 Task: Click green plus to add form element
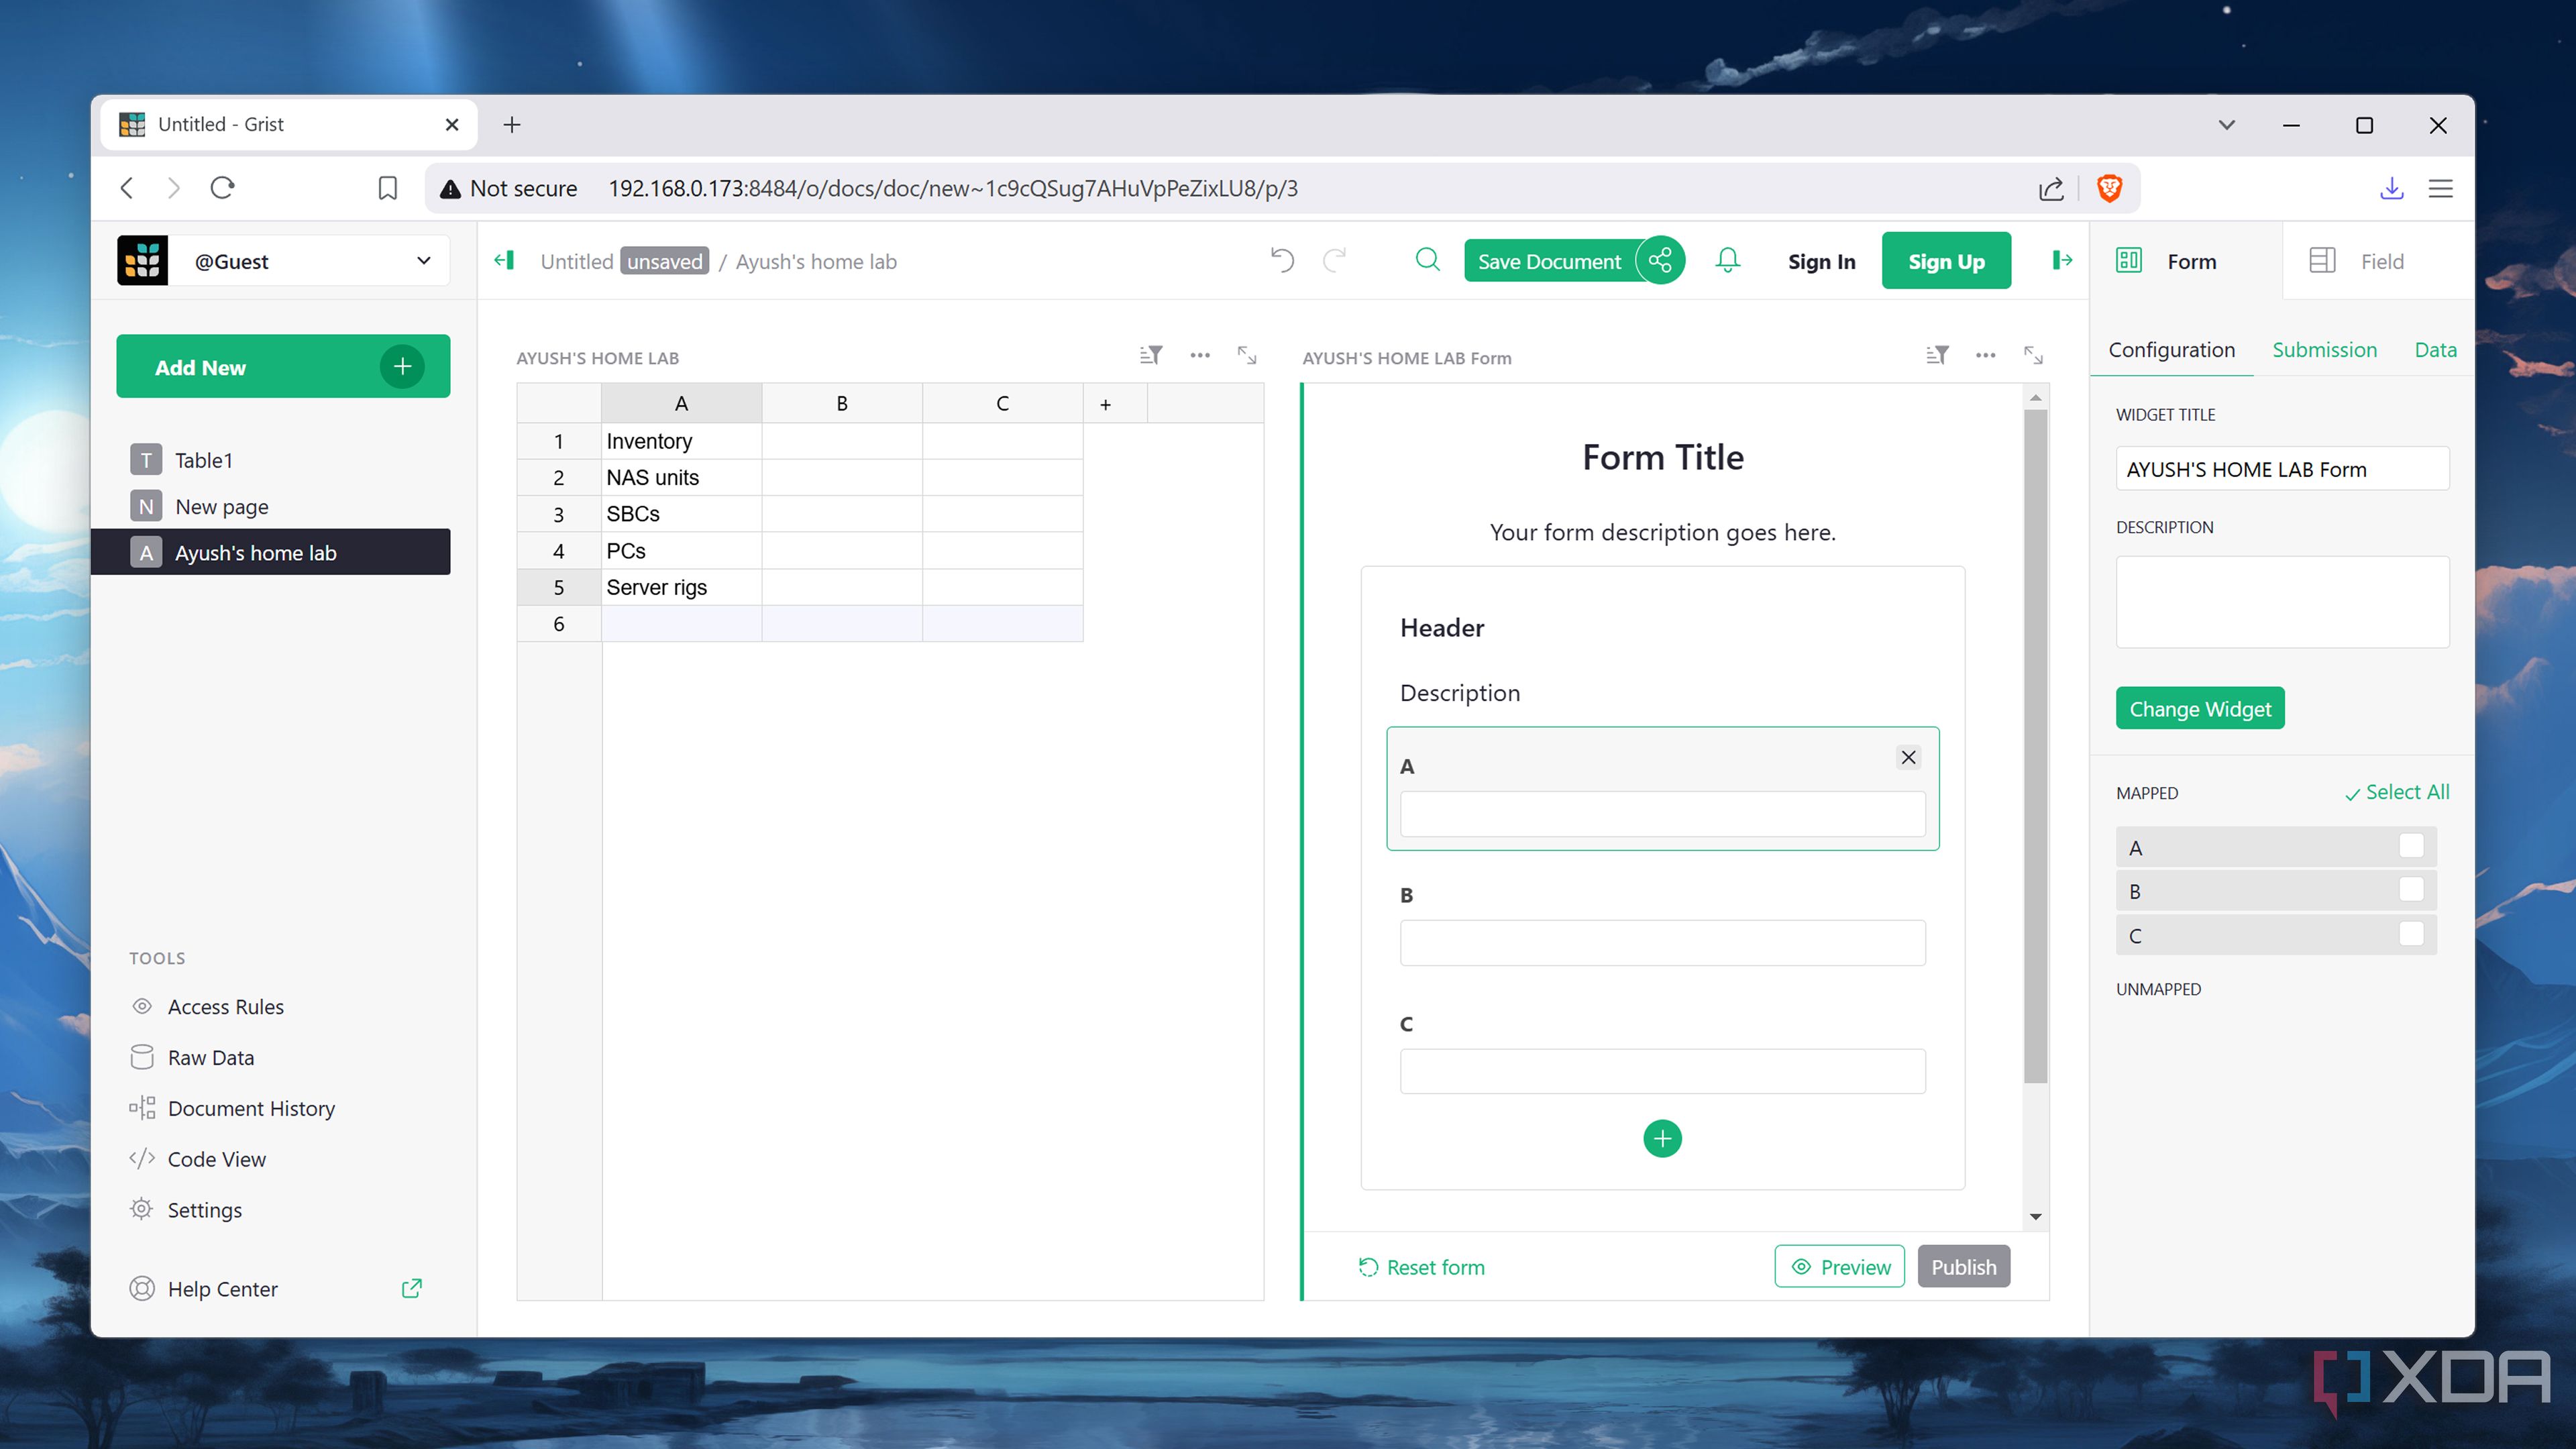pyautogui.click(x=1662, y=1138)
